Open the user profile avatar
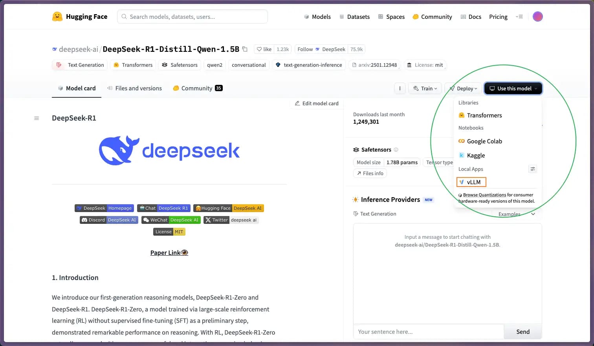594x346 pixels. click(x=537, y=16)
